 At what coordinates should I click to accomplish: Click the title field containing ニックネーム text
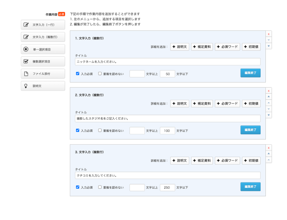point(167,62)
